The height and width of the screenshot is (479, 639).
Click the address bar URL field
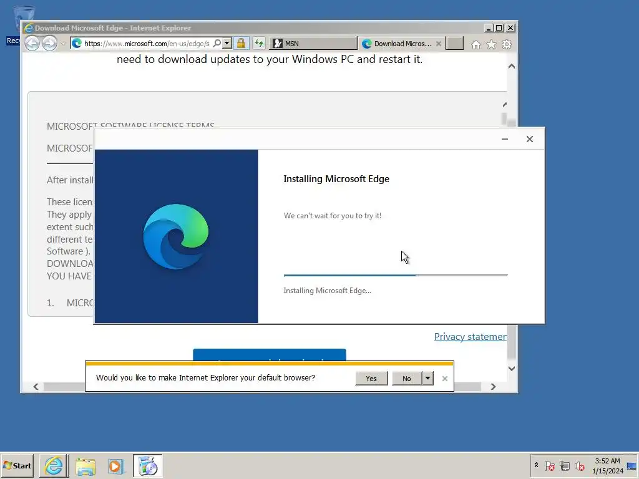pos(147,44)
